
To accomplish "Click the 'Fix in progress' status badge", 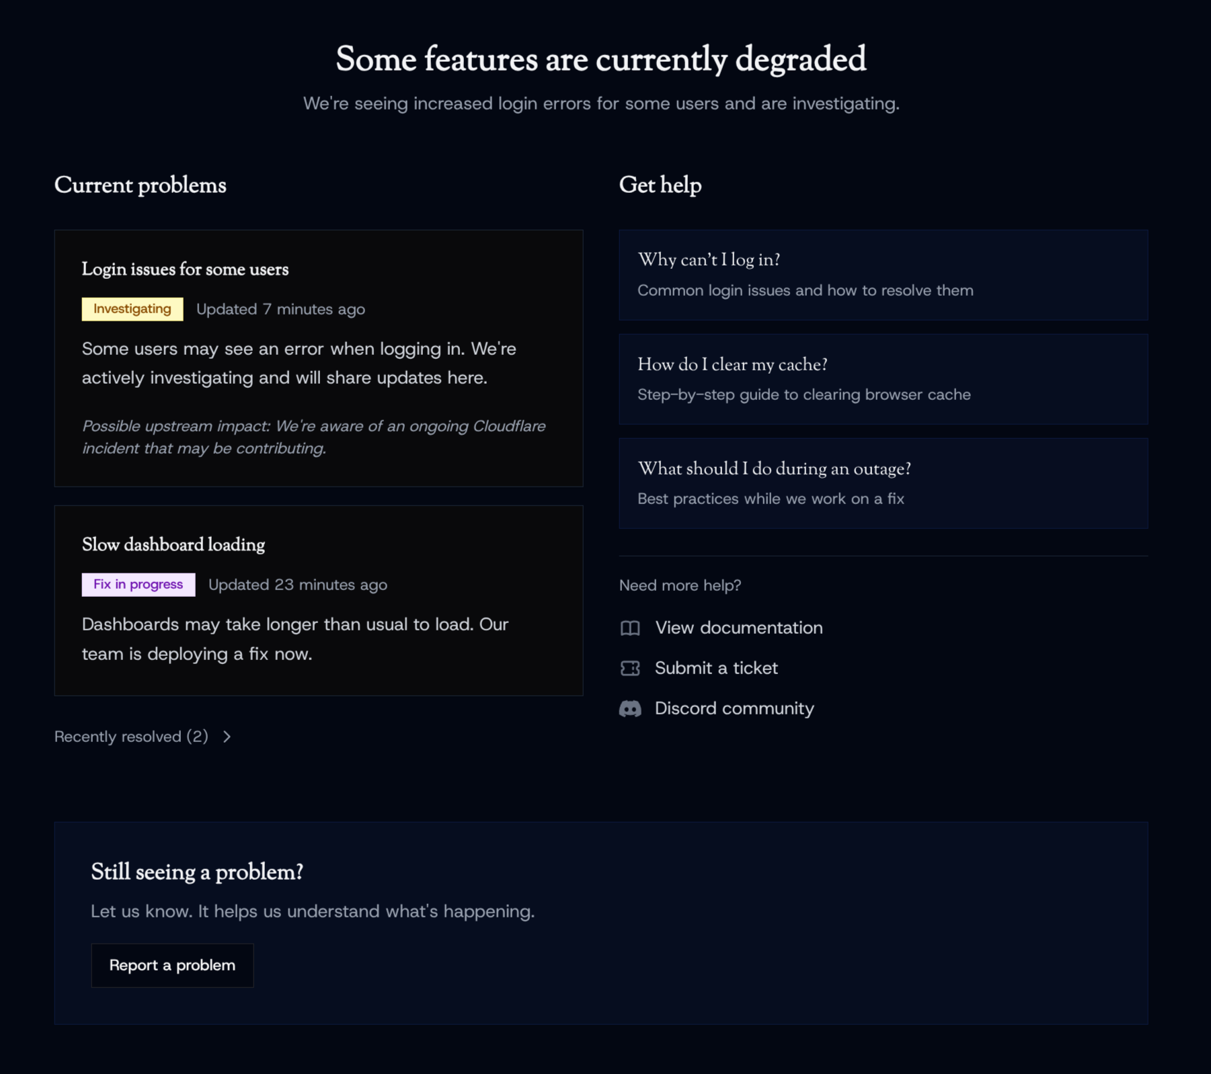I will click(x=138, y=584).
